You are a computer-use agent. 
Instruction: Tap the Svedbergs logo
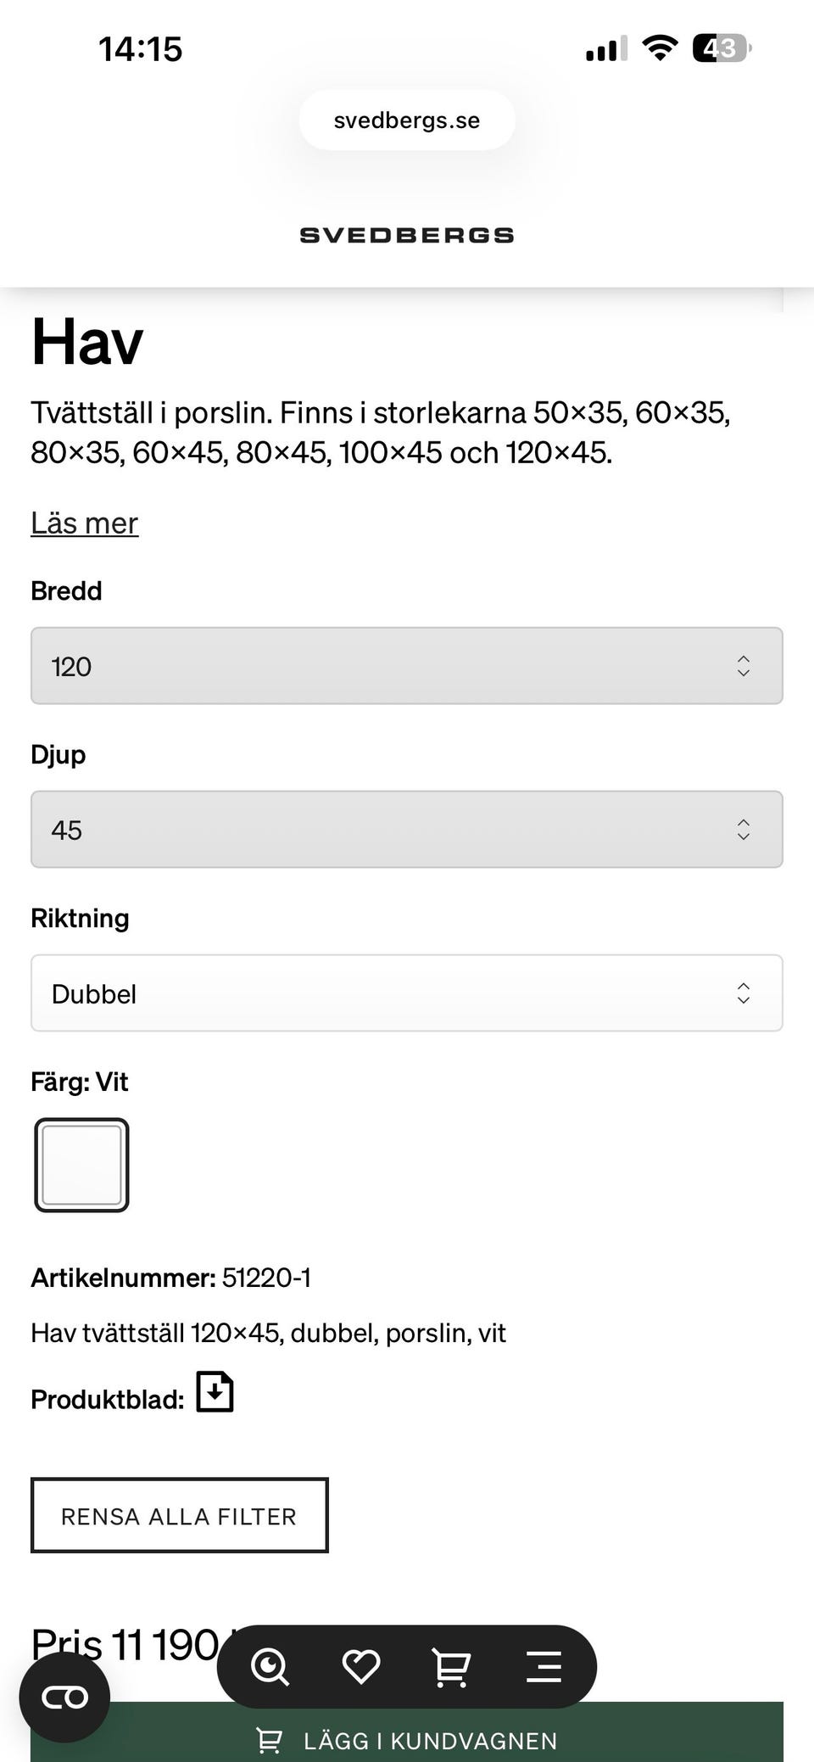pyautogui.click(x=407, y=236)
